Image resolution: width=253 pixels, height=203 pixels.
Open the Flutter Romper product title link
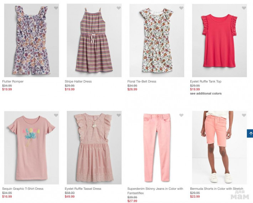click(13, 82)
